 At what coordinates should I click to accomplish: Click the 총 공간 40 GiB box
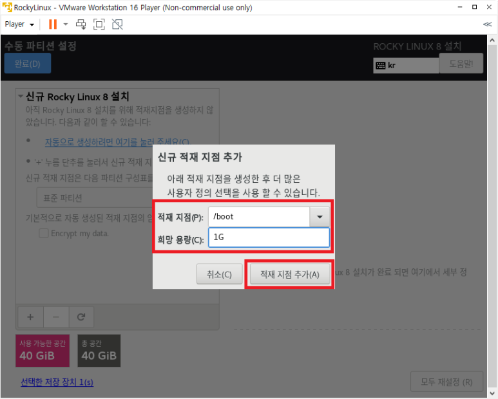(x=99, y=351)
